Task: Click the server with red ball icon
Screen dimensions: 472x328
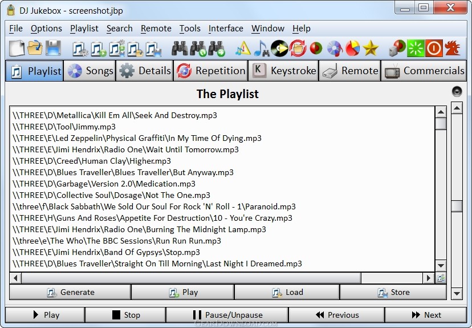Action: click(397, 48)
